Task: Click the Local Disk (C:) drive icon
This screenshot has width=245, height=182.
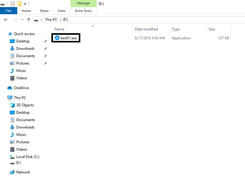Action: (12, 157)
